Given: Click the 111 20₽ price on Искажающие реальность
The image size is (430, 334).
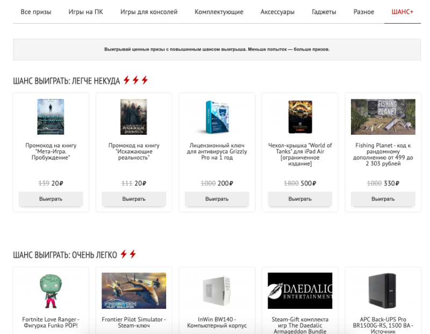Looking at the screenshot, I should point(134,183).
